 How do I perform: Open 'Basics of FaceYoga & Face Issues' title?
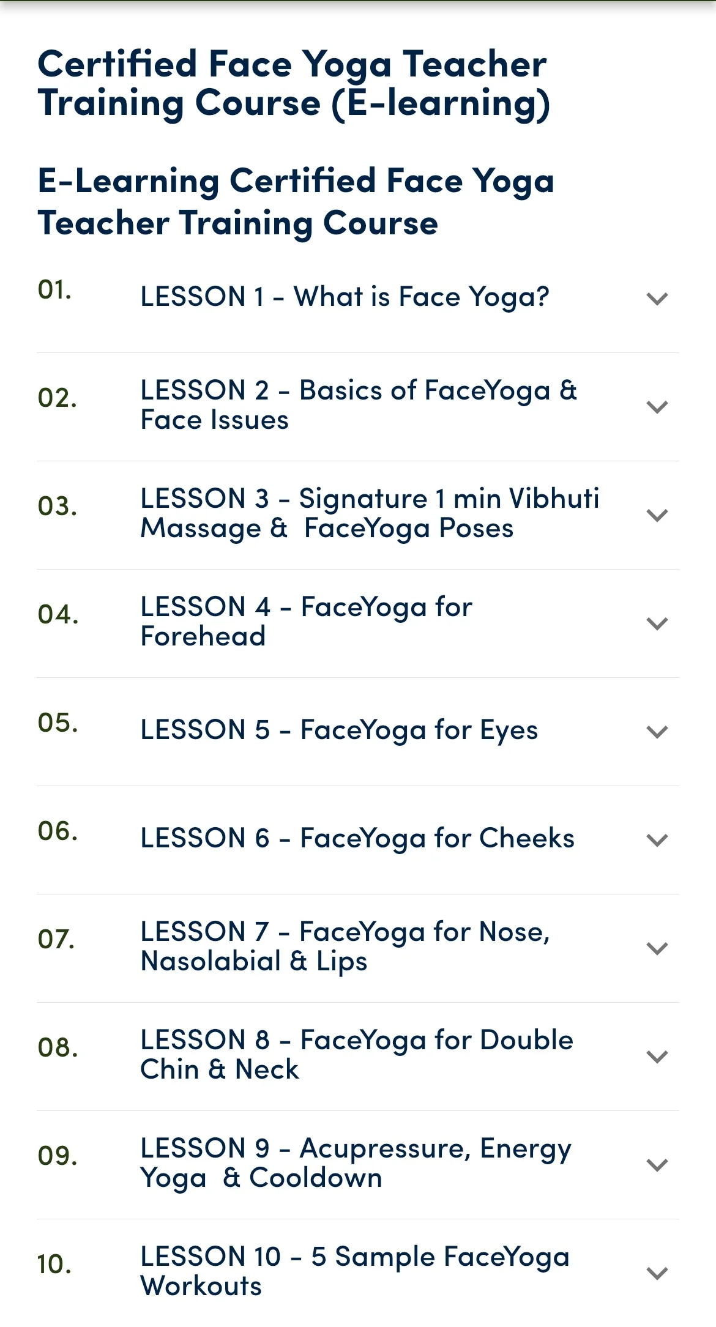[x=359, y=405]
